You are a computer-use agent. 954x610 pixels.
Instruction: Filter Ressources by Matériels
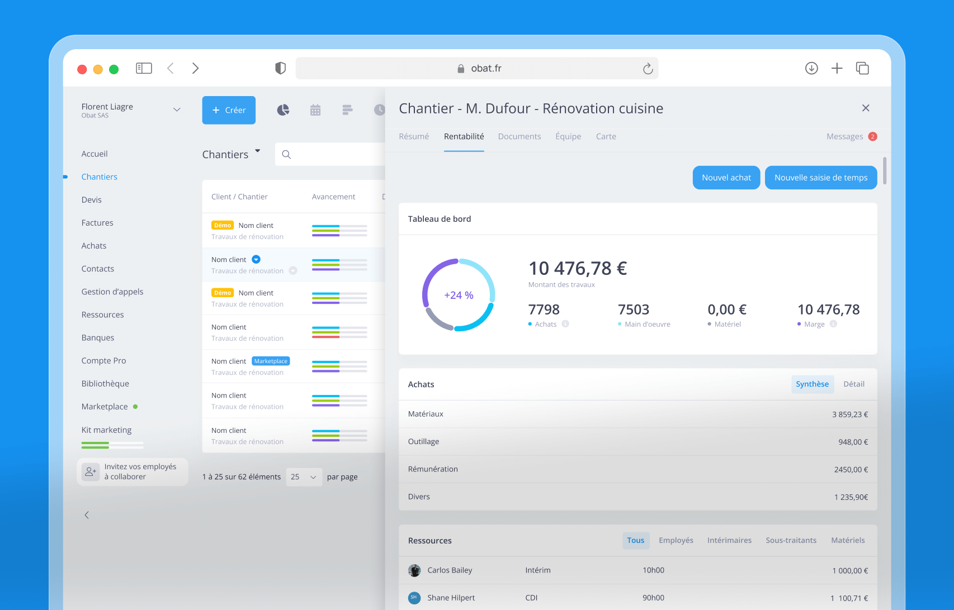point(848,540)
